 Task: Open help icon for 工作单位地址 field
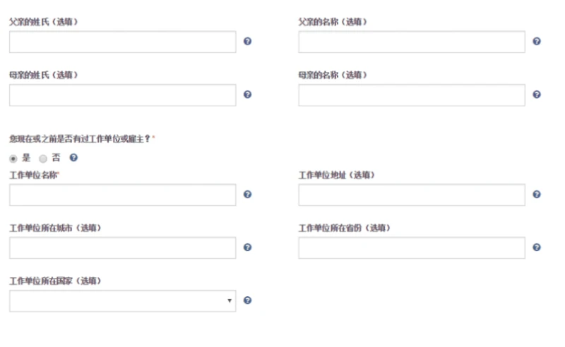(537, 195)
